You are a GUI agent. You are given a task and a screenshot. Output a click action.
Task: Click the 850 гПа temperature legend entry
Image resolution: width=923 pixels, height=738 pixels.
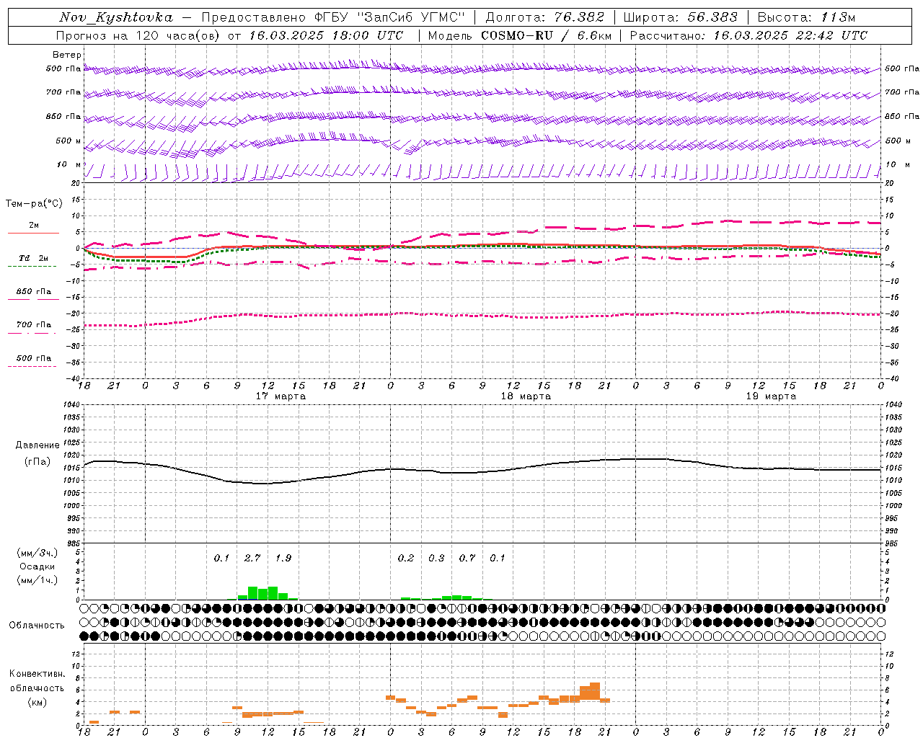pyautogui.click(x=34, y=292)
